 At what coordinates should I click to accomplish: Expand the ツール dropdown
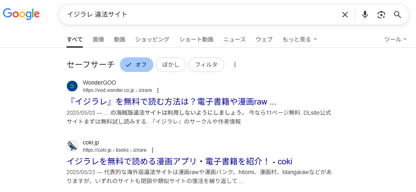click(395, 40)
